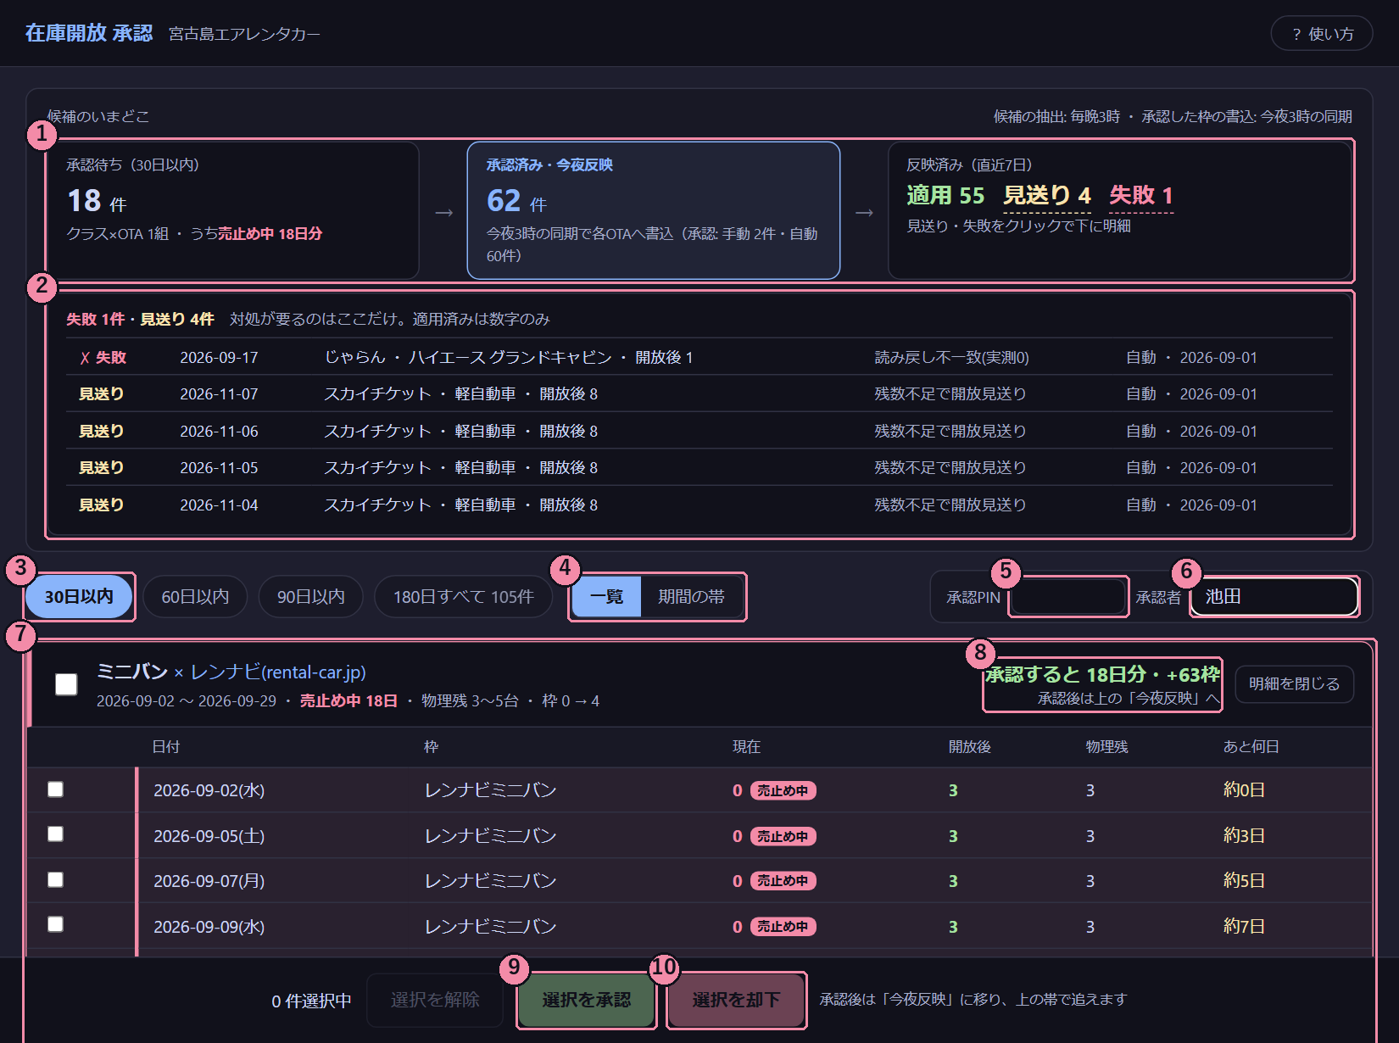This screenshot has width=1399, height=1043.
Task: Click the 承認者 field containing 池田
Action: (x=1274, y=597)
